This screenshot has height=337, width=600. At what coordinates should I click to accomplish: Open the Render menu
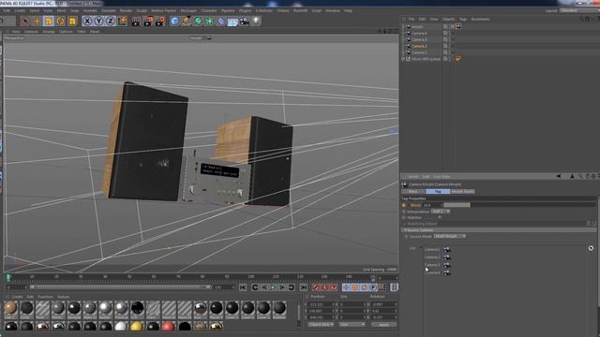(x=126, y=10)
